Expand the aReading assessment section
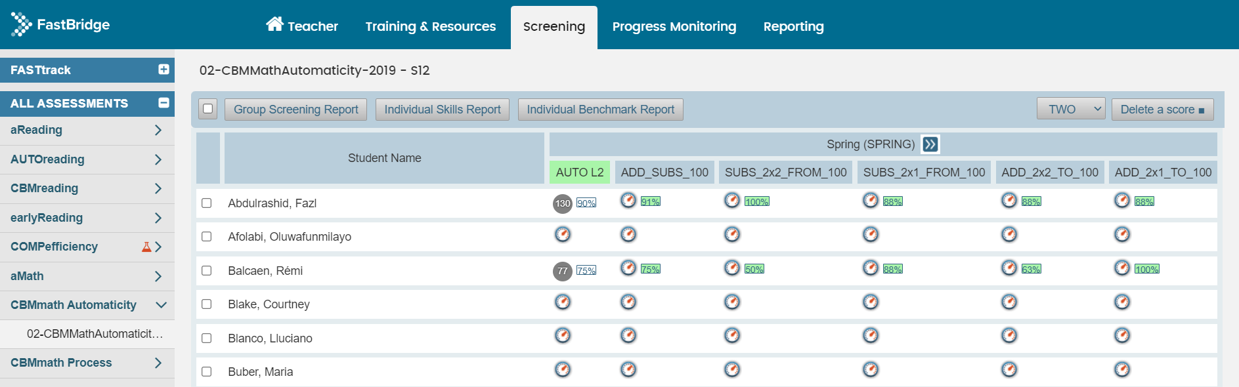 click(x=158, y=130)
